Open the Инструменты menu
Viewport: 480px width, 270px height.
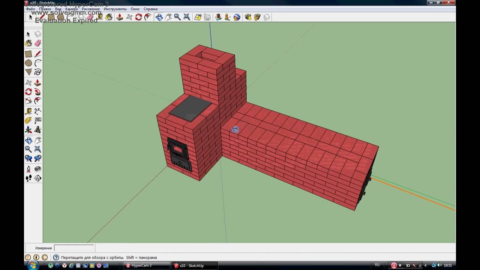pos(115,9)
